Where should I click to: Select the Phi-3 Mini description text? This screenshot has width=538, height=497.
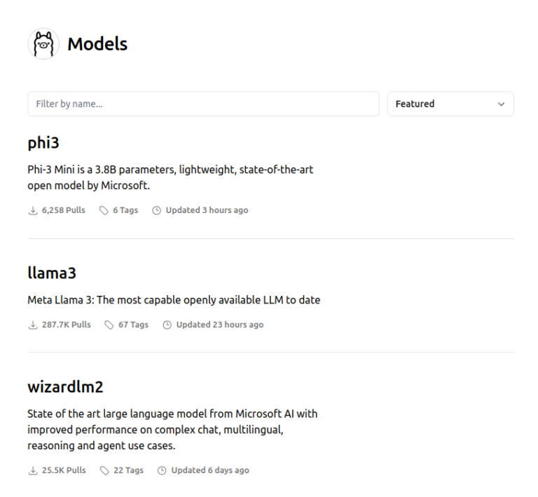170,177
